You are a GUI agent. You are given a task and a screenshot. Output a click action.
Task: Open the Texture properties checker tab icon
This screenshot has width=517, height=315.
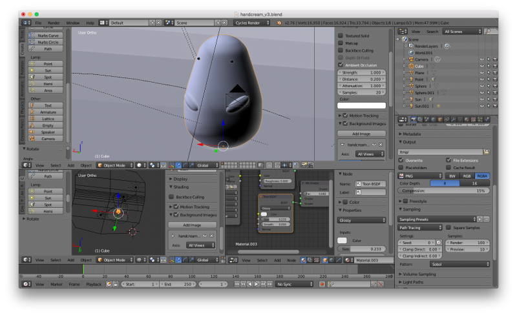(473, 119)
